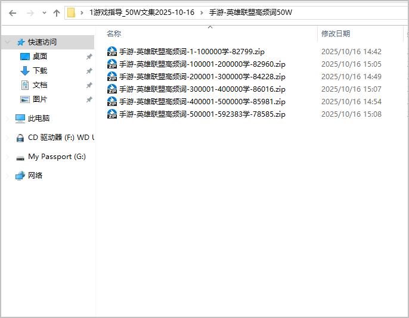Select zip file 300001-400000 ending 86016
The height and width of the screenshot is (318, 409).
coord(202,89)
